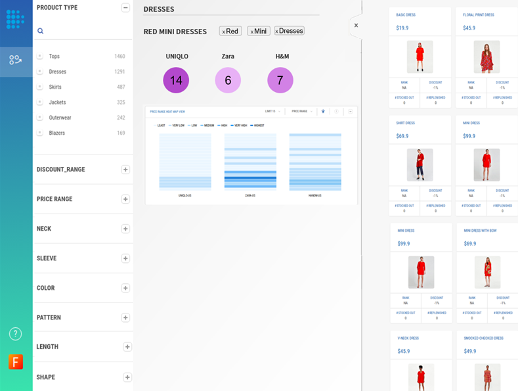Check the Blazers product type checkbox

39,133
